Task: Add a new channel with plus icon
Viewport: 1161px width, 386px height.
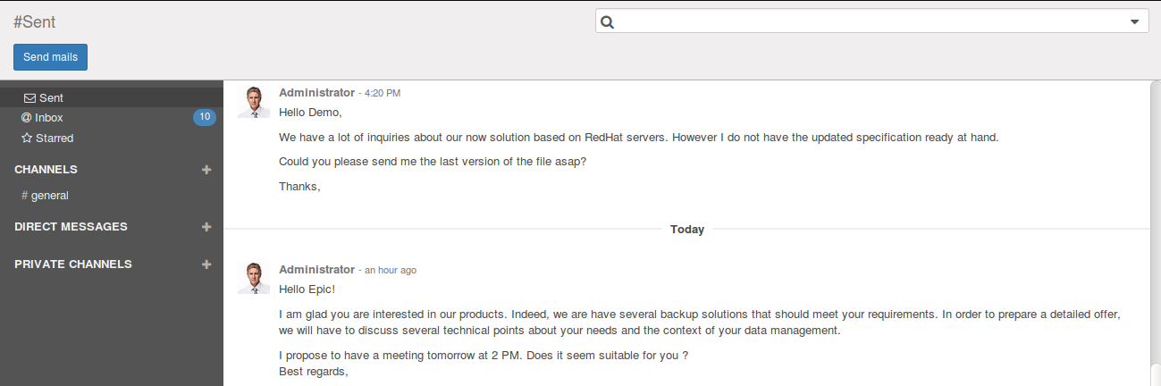Action: coord(206,170)
